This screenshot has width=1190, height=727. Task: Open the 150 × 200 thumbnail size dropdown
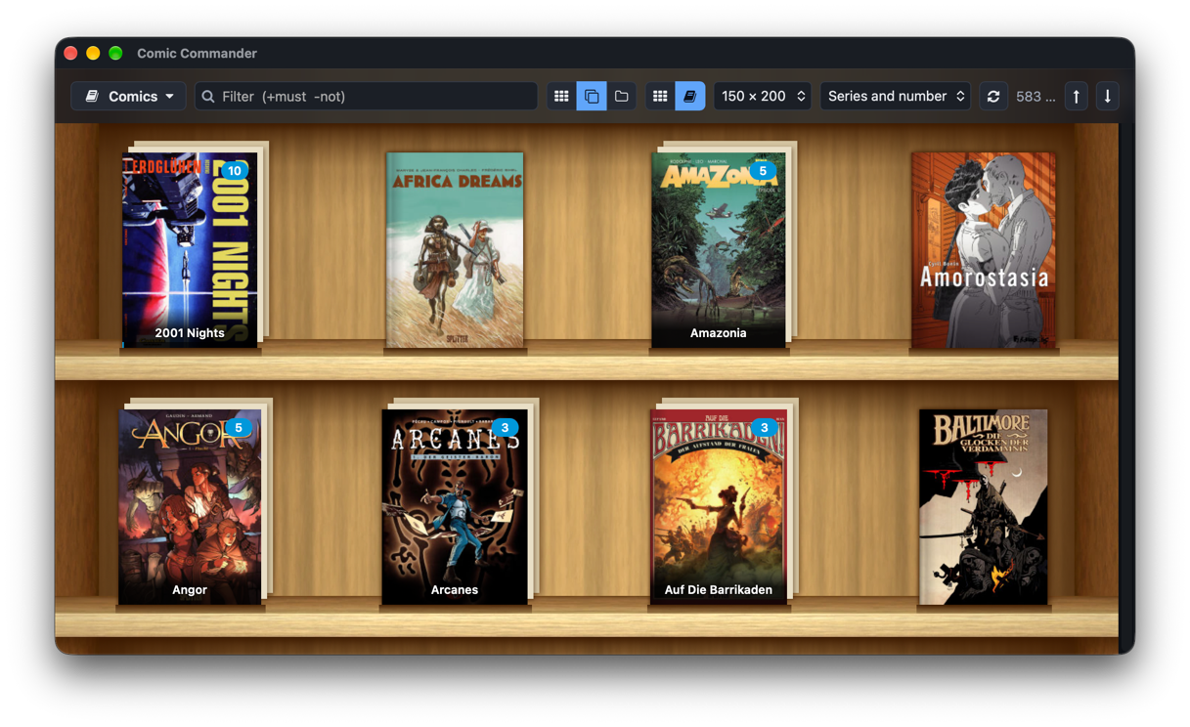(763, 96)
